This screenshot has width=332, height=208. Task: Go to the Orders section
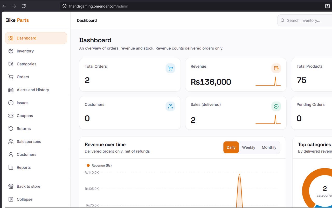click(x=36, y=77)
